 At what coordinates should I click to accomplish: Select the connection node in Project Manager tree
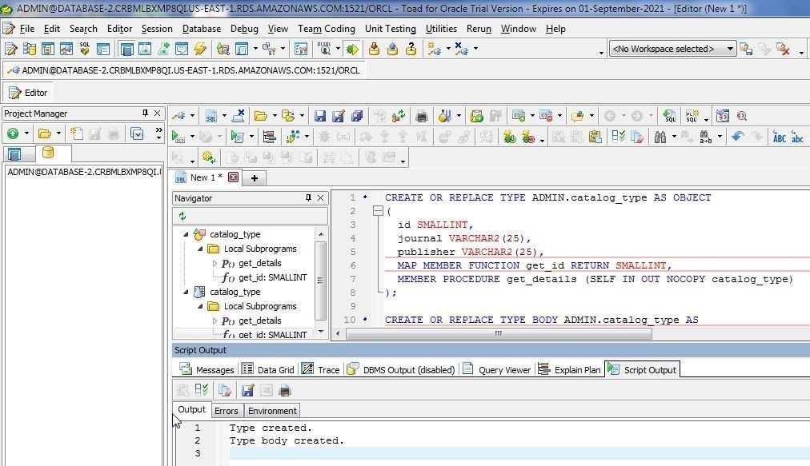pos(84,172)
